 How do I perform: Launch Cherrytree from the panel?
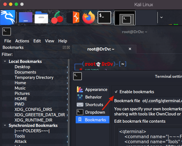click(x=57, y=17)
